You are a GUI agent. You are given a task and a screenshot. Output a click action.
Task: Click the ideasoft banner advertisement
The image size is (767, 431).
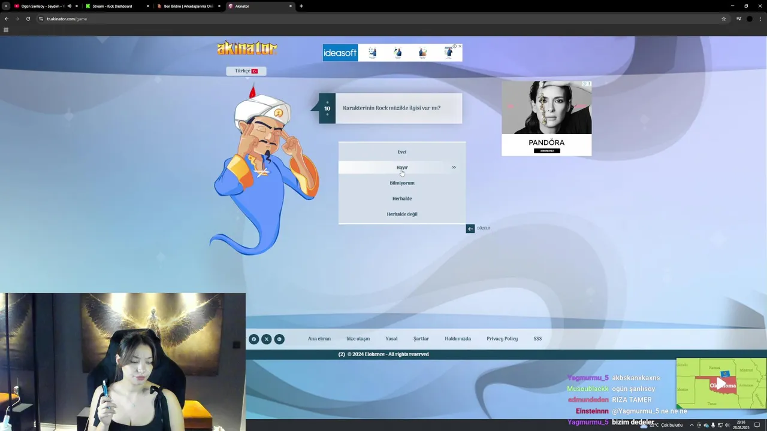pos(392,53)
